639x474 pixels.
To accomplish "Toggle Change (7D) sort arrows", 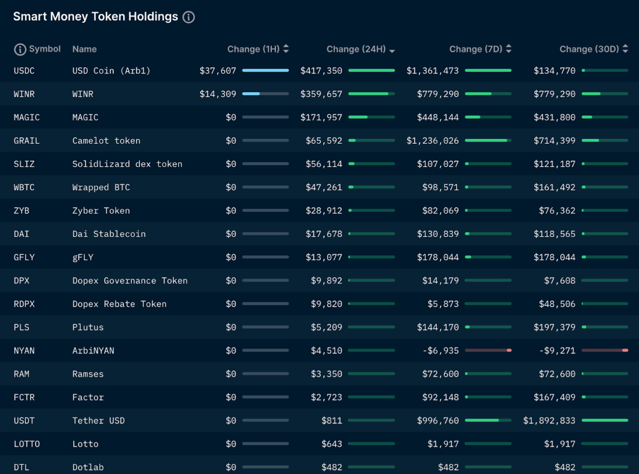I will [x=509, y=49].
